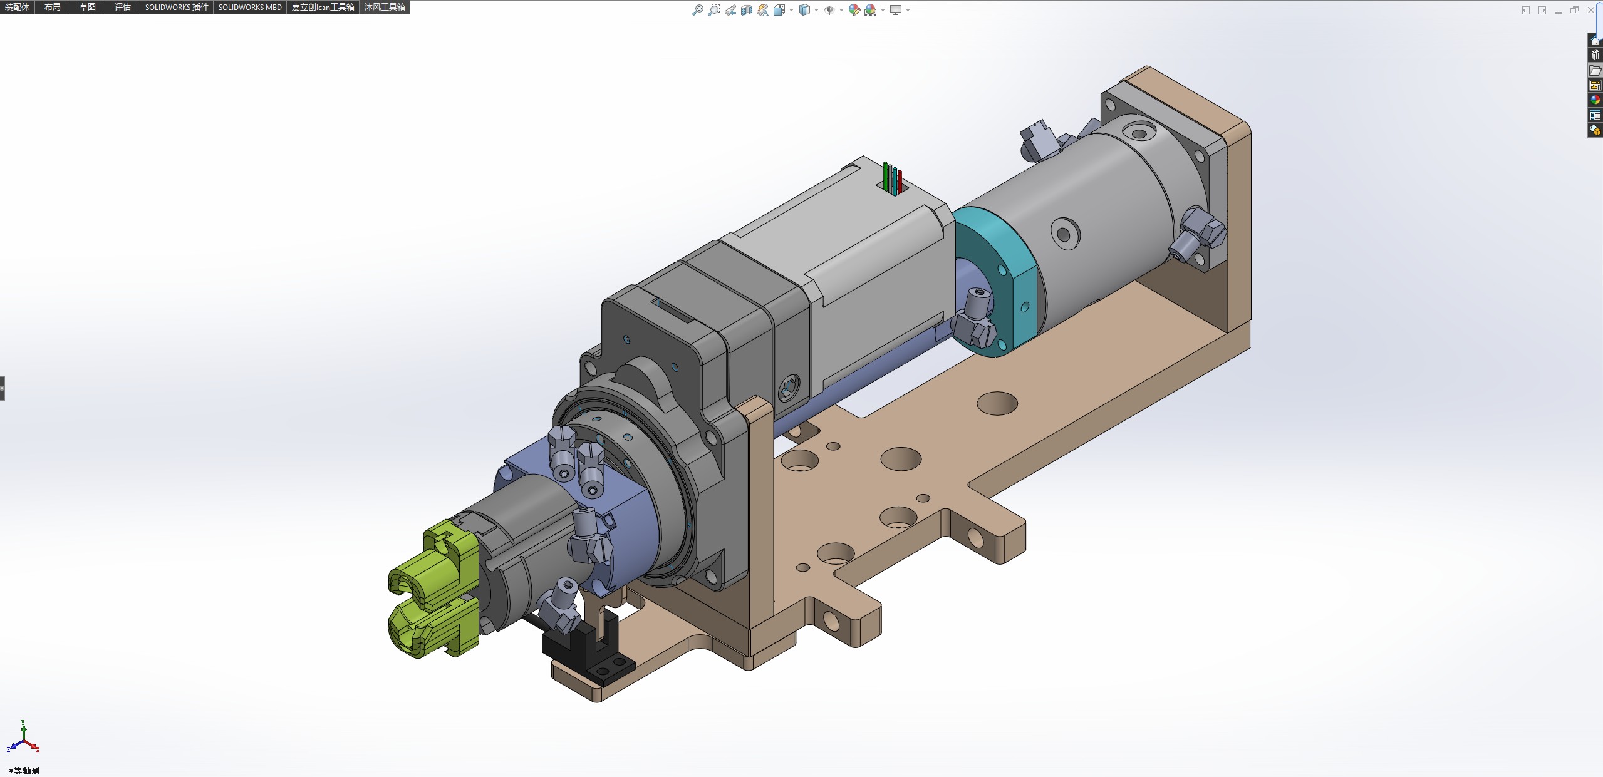Expand the View Orientation dropdown arrow
The height and width of the screenshot is (777, 1603).
tap(792, 10)
